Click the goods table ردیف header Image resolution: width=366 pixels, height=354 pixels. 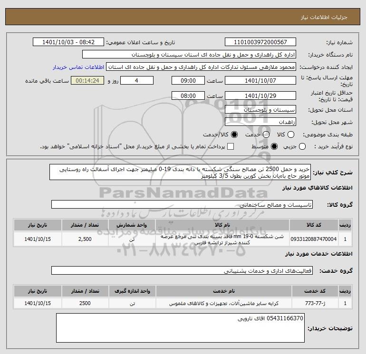click(345, 225)
